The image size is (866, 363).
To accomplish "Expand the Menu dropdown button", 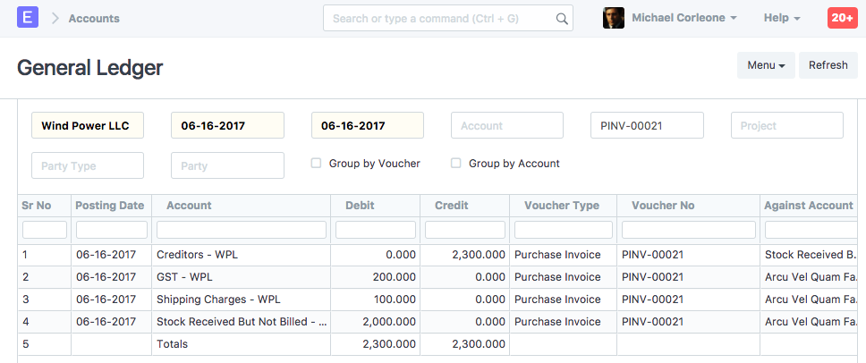I will point(765,65).
